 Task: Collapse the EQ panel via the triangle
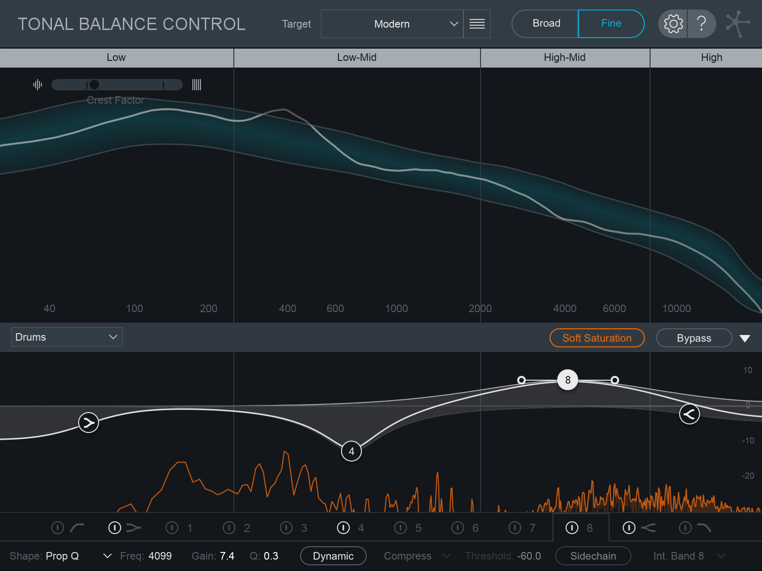point(746,338)
